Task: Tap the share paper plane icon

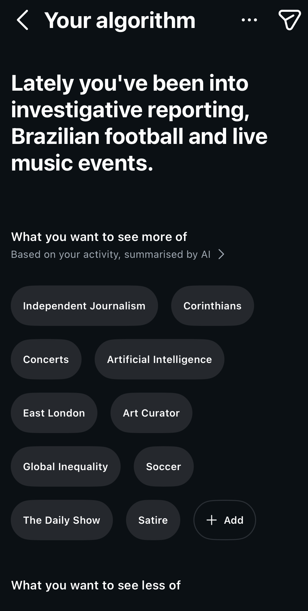Action: (289, 20)
